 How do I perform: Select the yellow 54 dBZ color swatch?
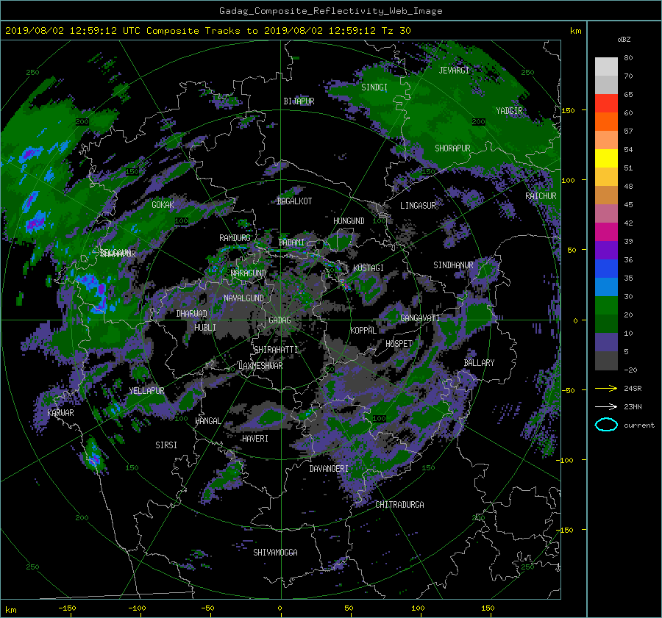606,159
